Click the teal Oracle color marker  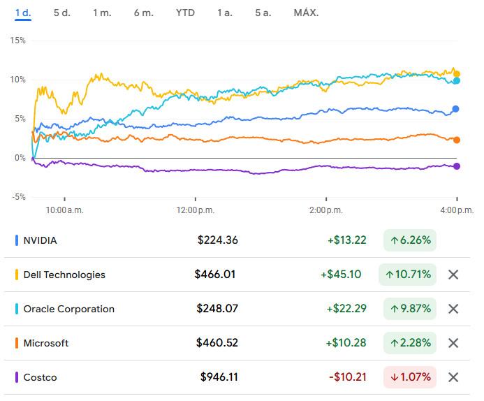tap(17, 309)
